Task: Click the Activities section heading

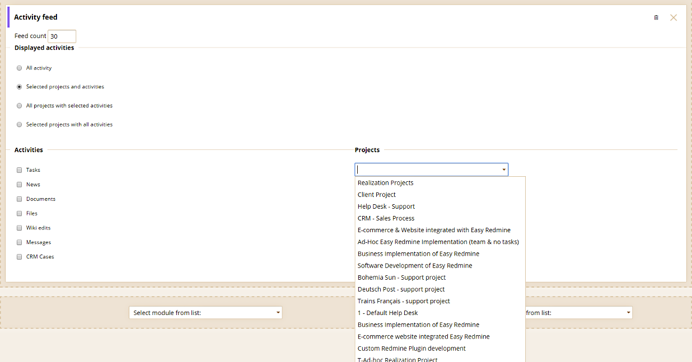Action: [29, 150]
